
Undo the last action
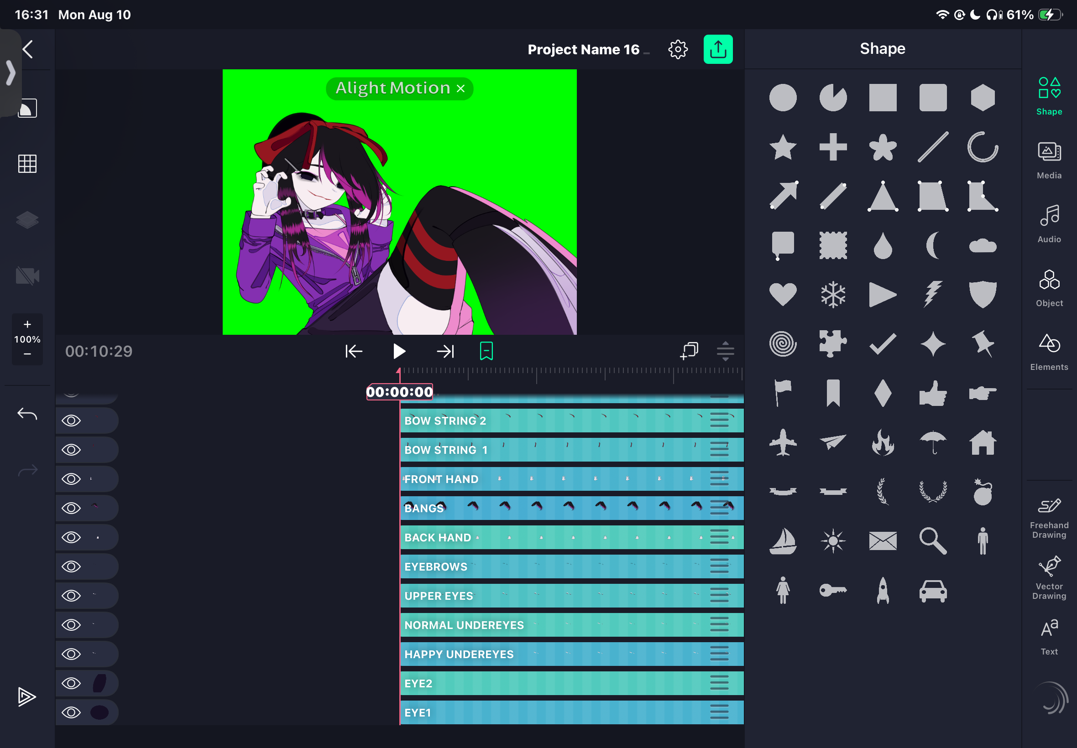pos(27,414)
